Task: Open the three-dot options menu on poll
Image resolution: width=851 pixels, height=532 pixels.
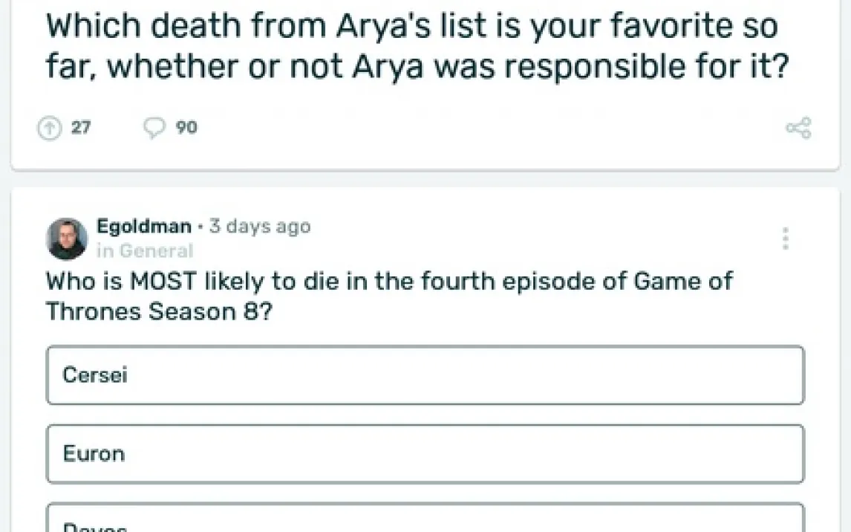Action: point(785,239)
